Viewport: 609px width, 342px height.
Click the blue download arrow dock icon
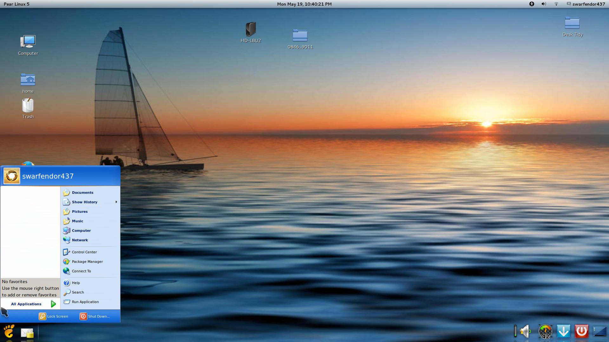coord(563,331)
